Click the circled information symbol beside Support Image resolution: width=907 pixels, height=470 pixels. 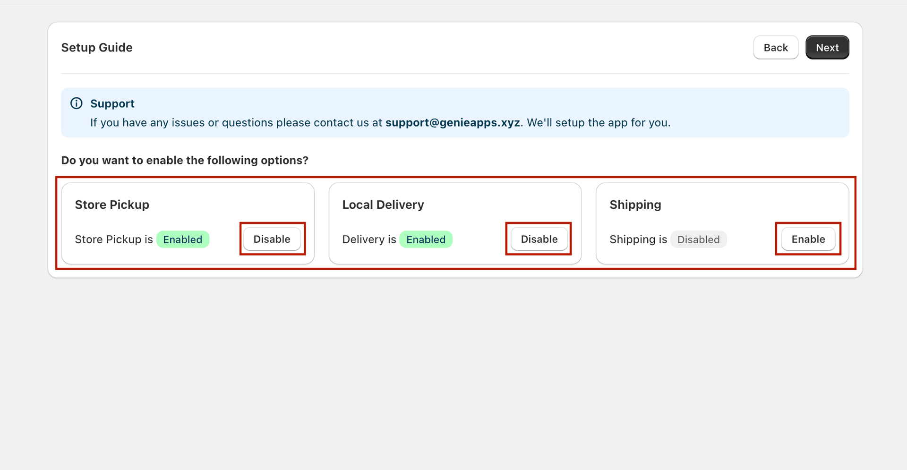pos(77,103)
